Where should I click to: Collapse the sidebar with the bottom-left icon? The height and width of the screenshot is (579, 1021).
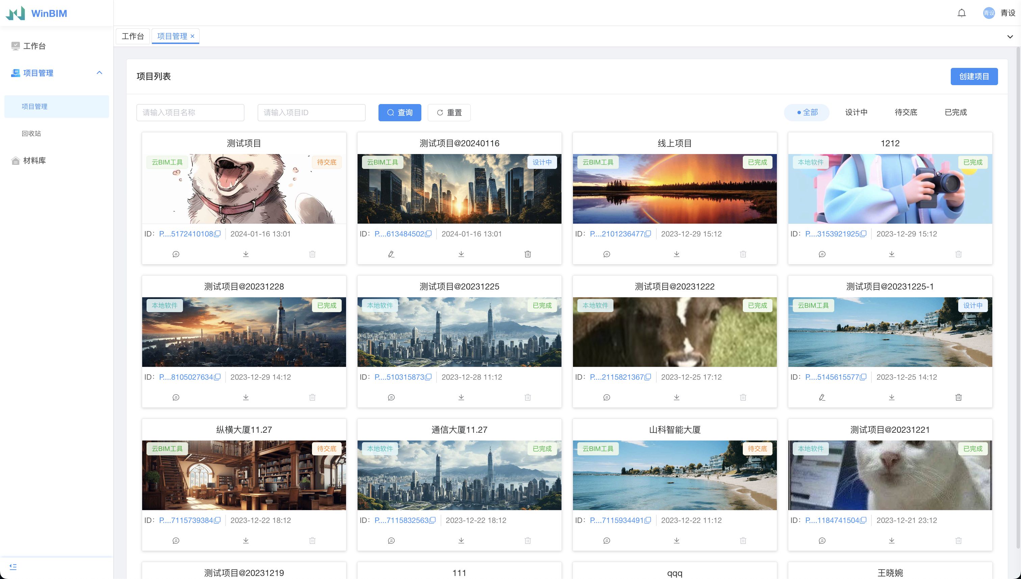click(x=13, y=567)
